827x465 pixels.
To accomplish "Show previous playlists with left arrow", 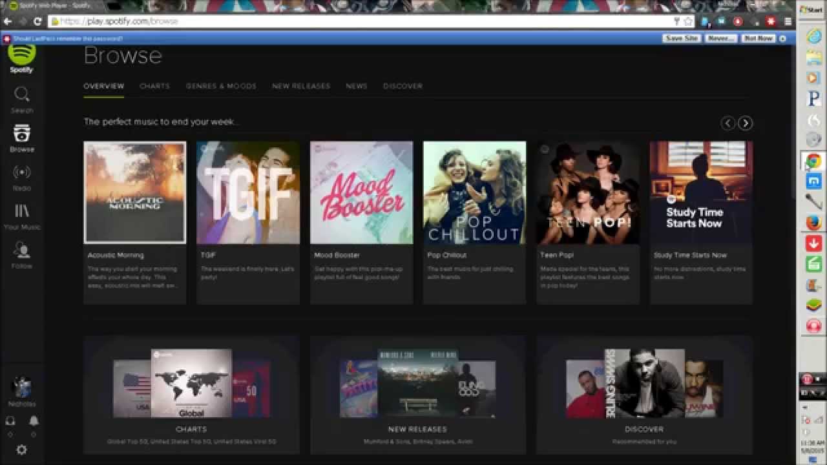I will click(728, 123).
